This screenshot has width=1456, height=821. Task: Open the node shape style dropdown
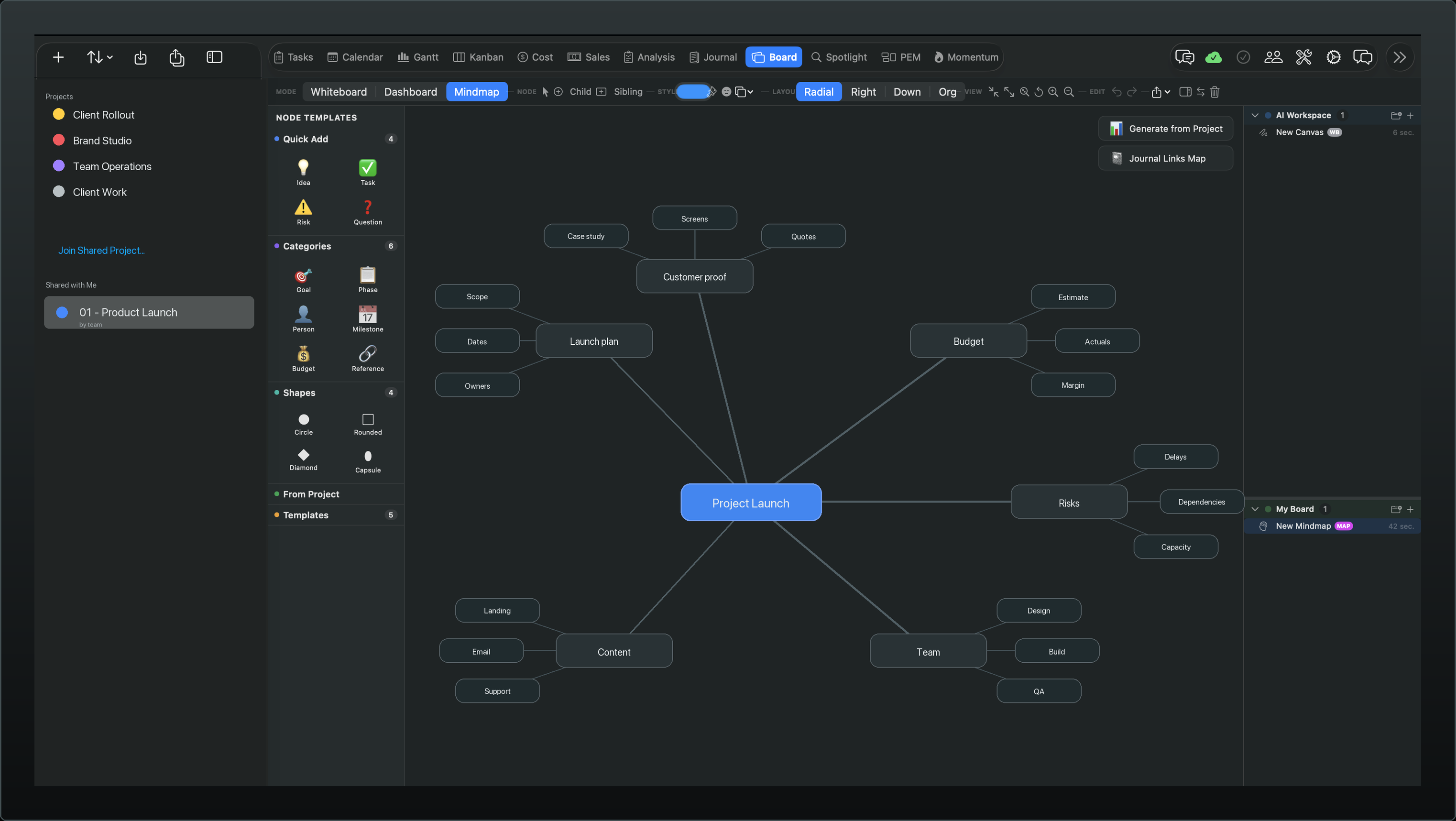(x=744, y=91)
